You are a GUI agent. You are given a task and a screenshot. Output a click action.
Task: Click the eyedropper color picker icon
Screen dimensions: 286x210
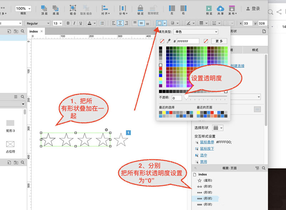pyautogui.click(x=168, y=41)
